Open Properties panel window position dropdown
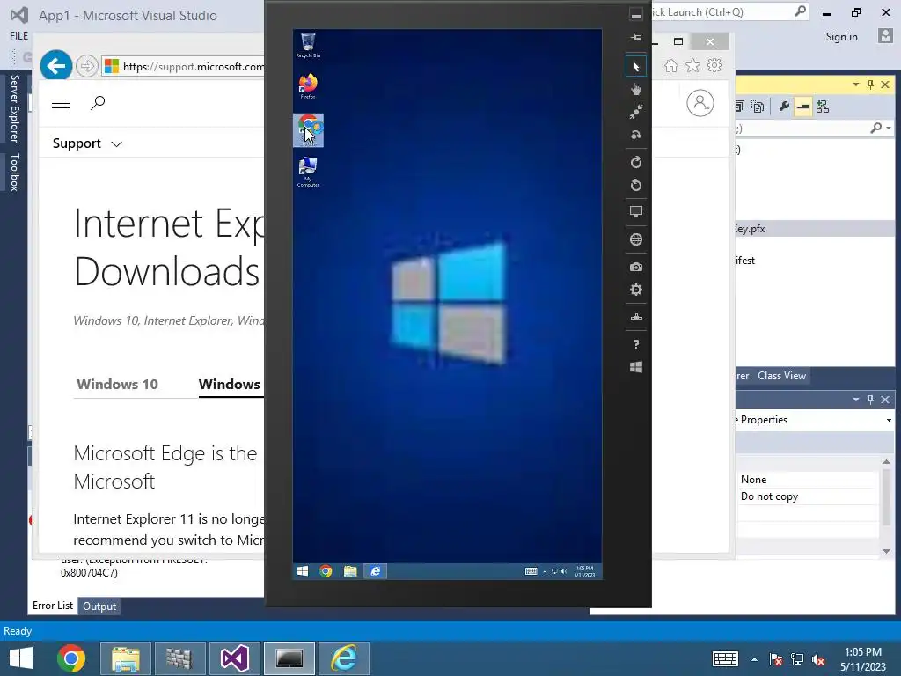Image resolution: width=901 pixels, height=676 pixels. pyautogui.click(x=855, y=400)
